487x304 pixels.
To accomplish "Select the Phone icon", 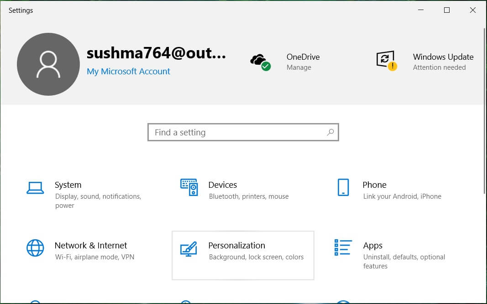I will pos(343,187).
